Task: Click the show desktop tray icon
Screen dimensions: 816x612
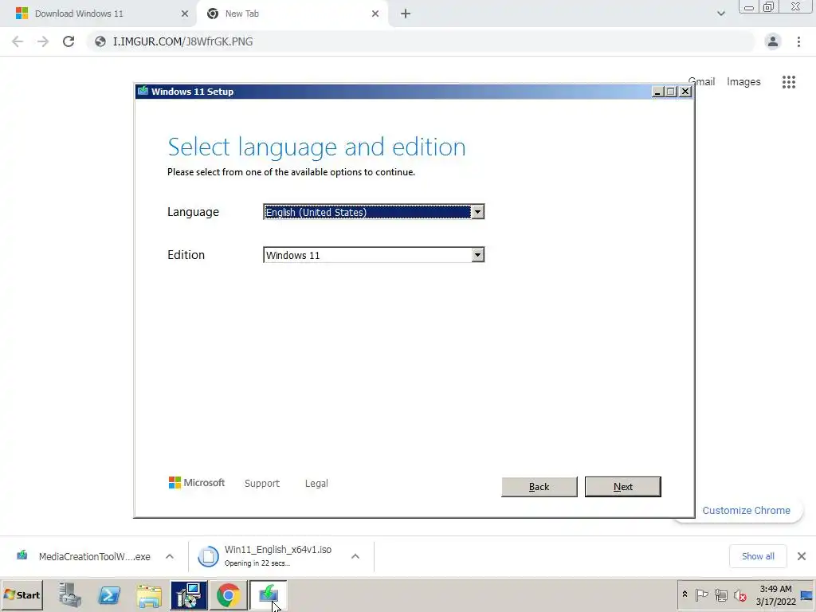Action: click(x=806, y=594)
